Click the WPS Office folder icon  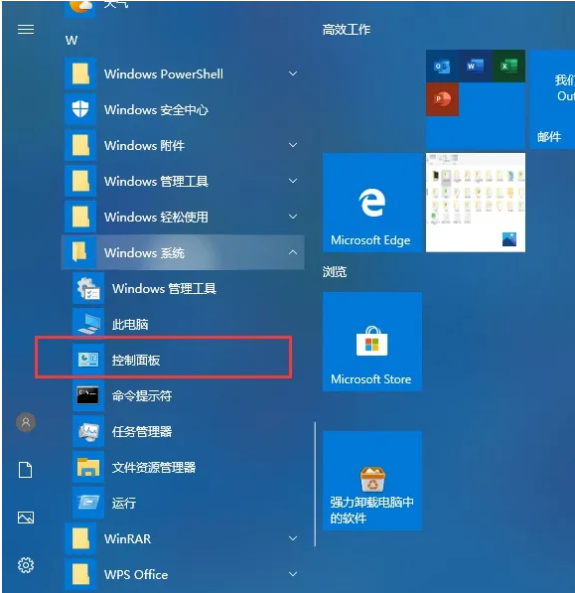(80, 574)
